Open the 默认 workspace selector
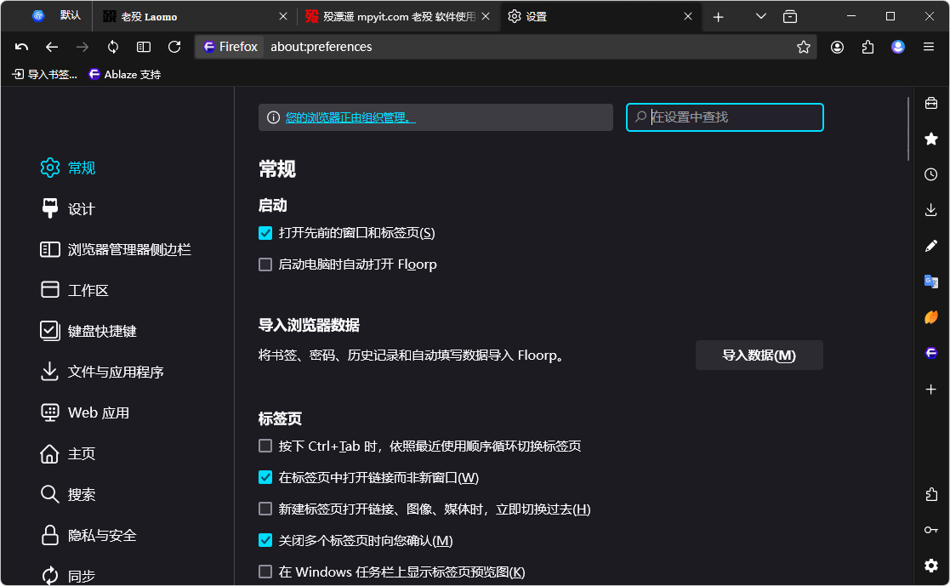Screen dimensions: 950x586 click(x=55, y=16)
